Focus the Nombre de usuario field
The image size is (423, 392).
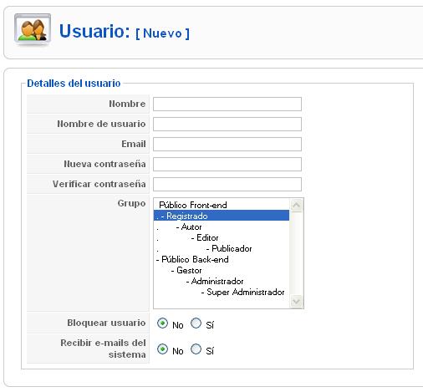227,124
